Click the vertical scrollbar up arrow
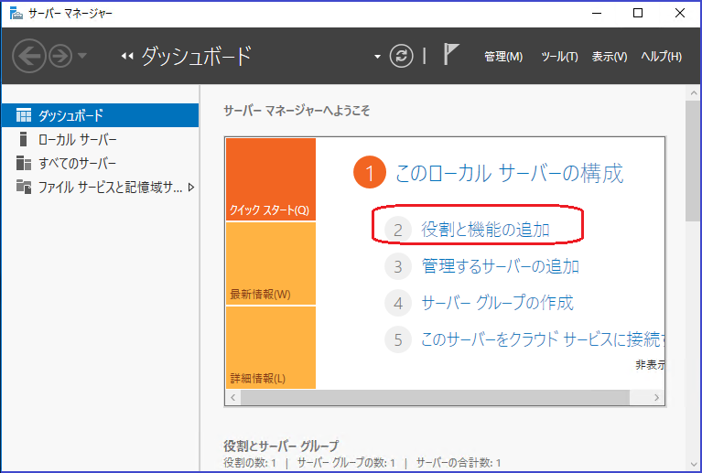The image size is (702, 473). (x=694, y=93)
